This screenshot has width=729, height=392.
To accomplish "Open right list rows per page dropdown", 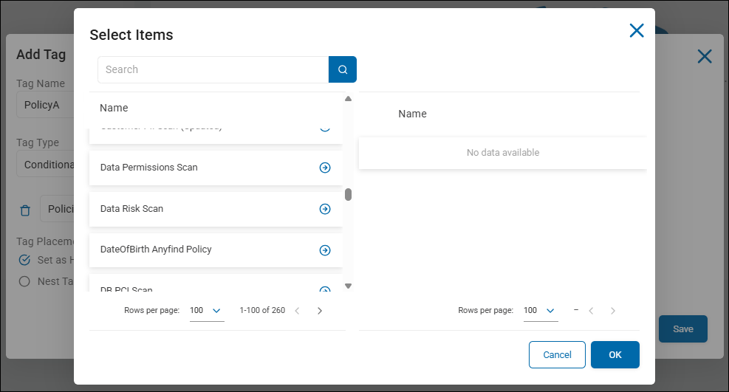I will pyautogui.click(x=541, y=311).
